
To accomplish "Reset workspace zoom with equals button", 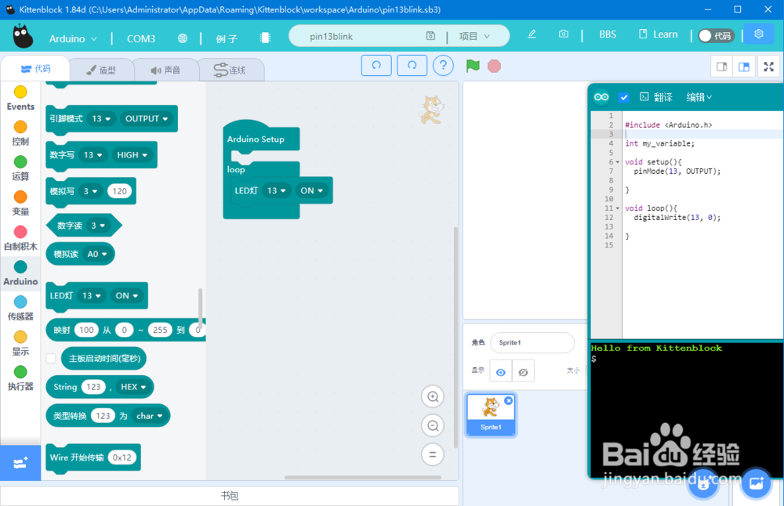I will pos(433,454).
